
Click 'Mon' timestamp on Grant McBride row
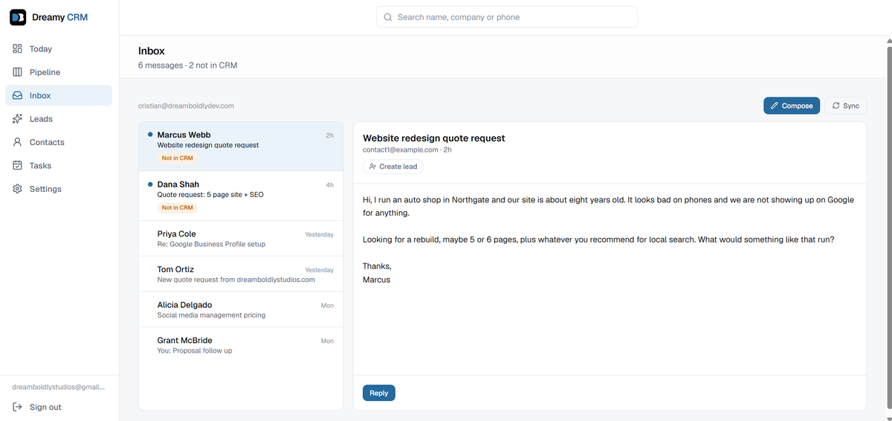pos(327,341)
